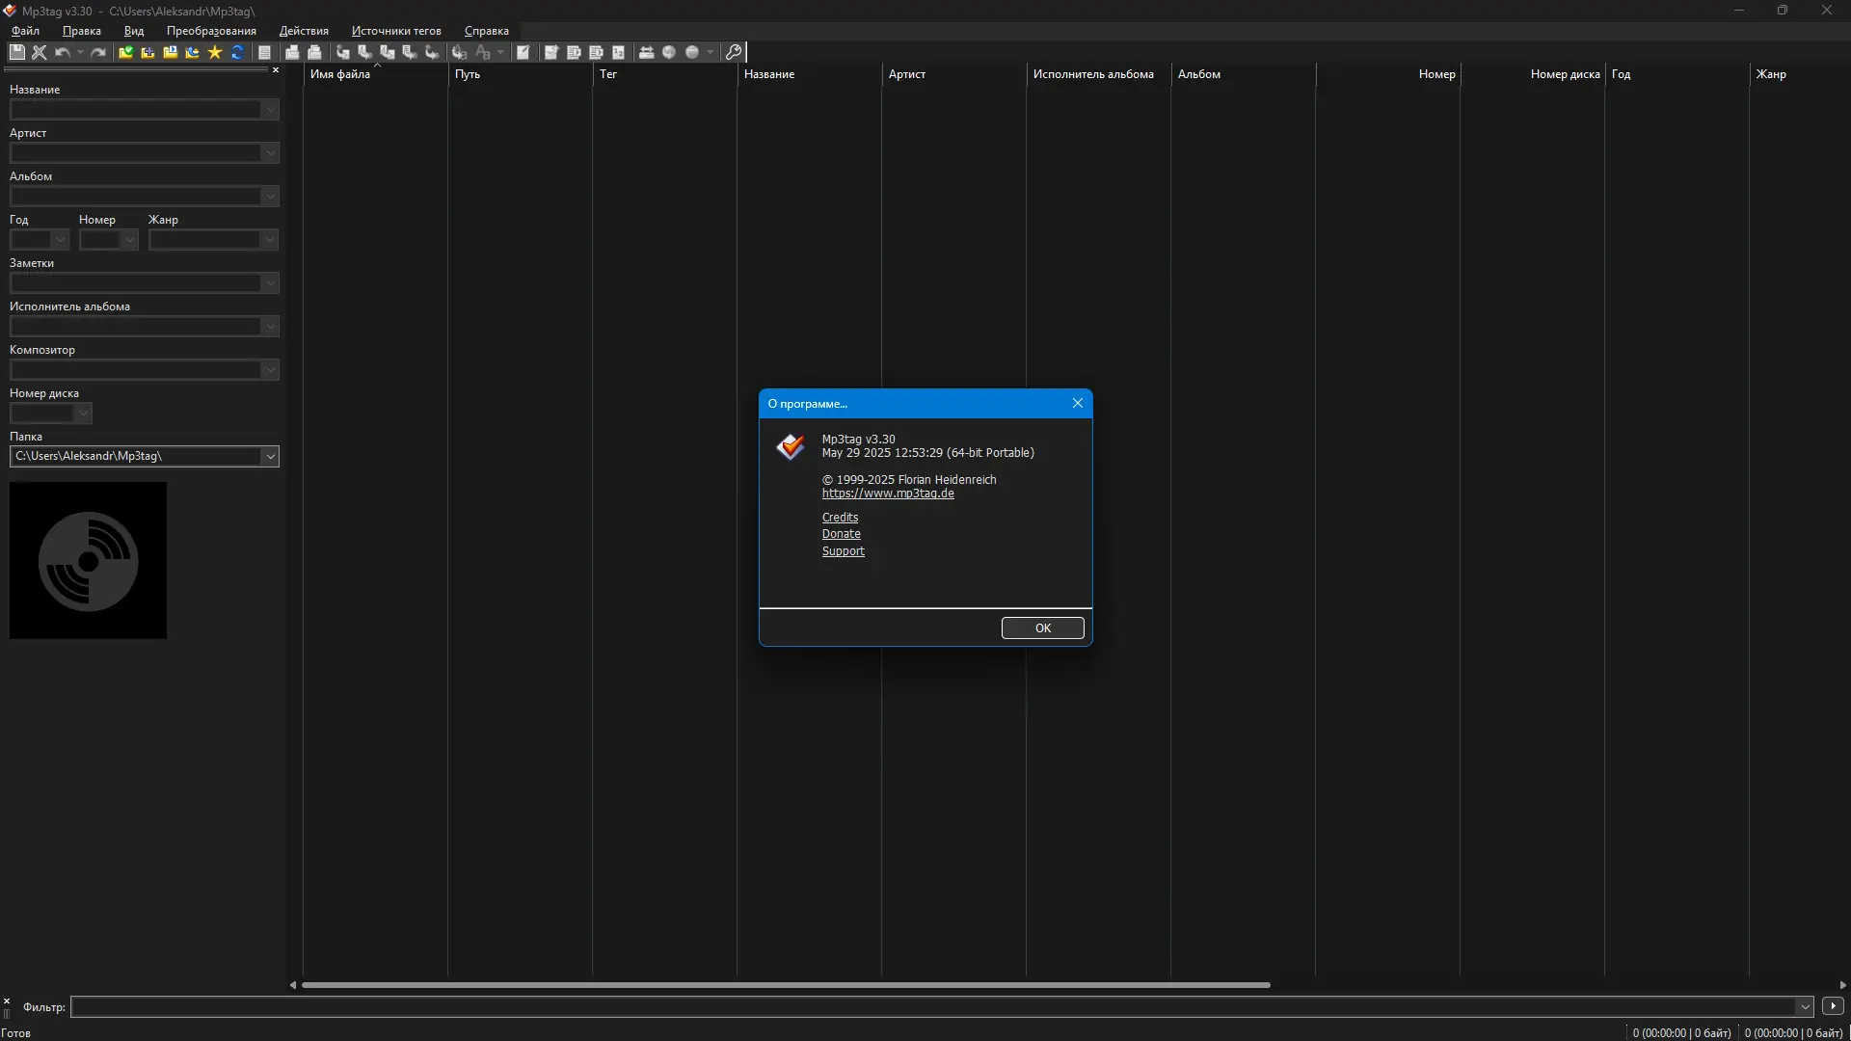1851x1041 pixels.
Task: Open the https://www.mp3tag.de website link
Action: [x=888, y=494]
